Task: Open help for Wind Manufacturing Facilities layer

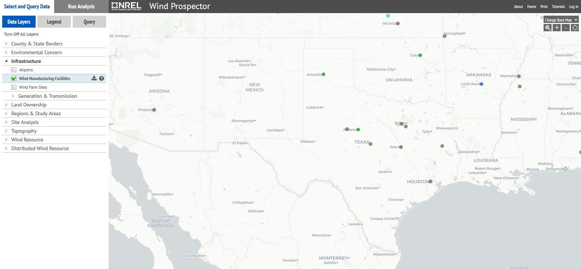Action: click(101, 78)
